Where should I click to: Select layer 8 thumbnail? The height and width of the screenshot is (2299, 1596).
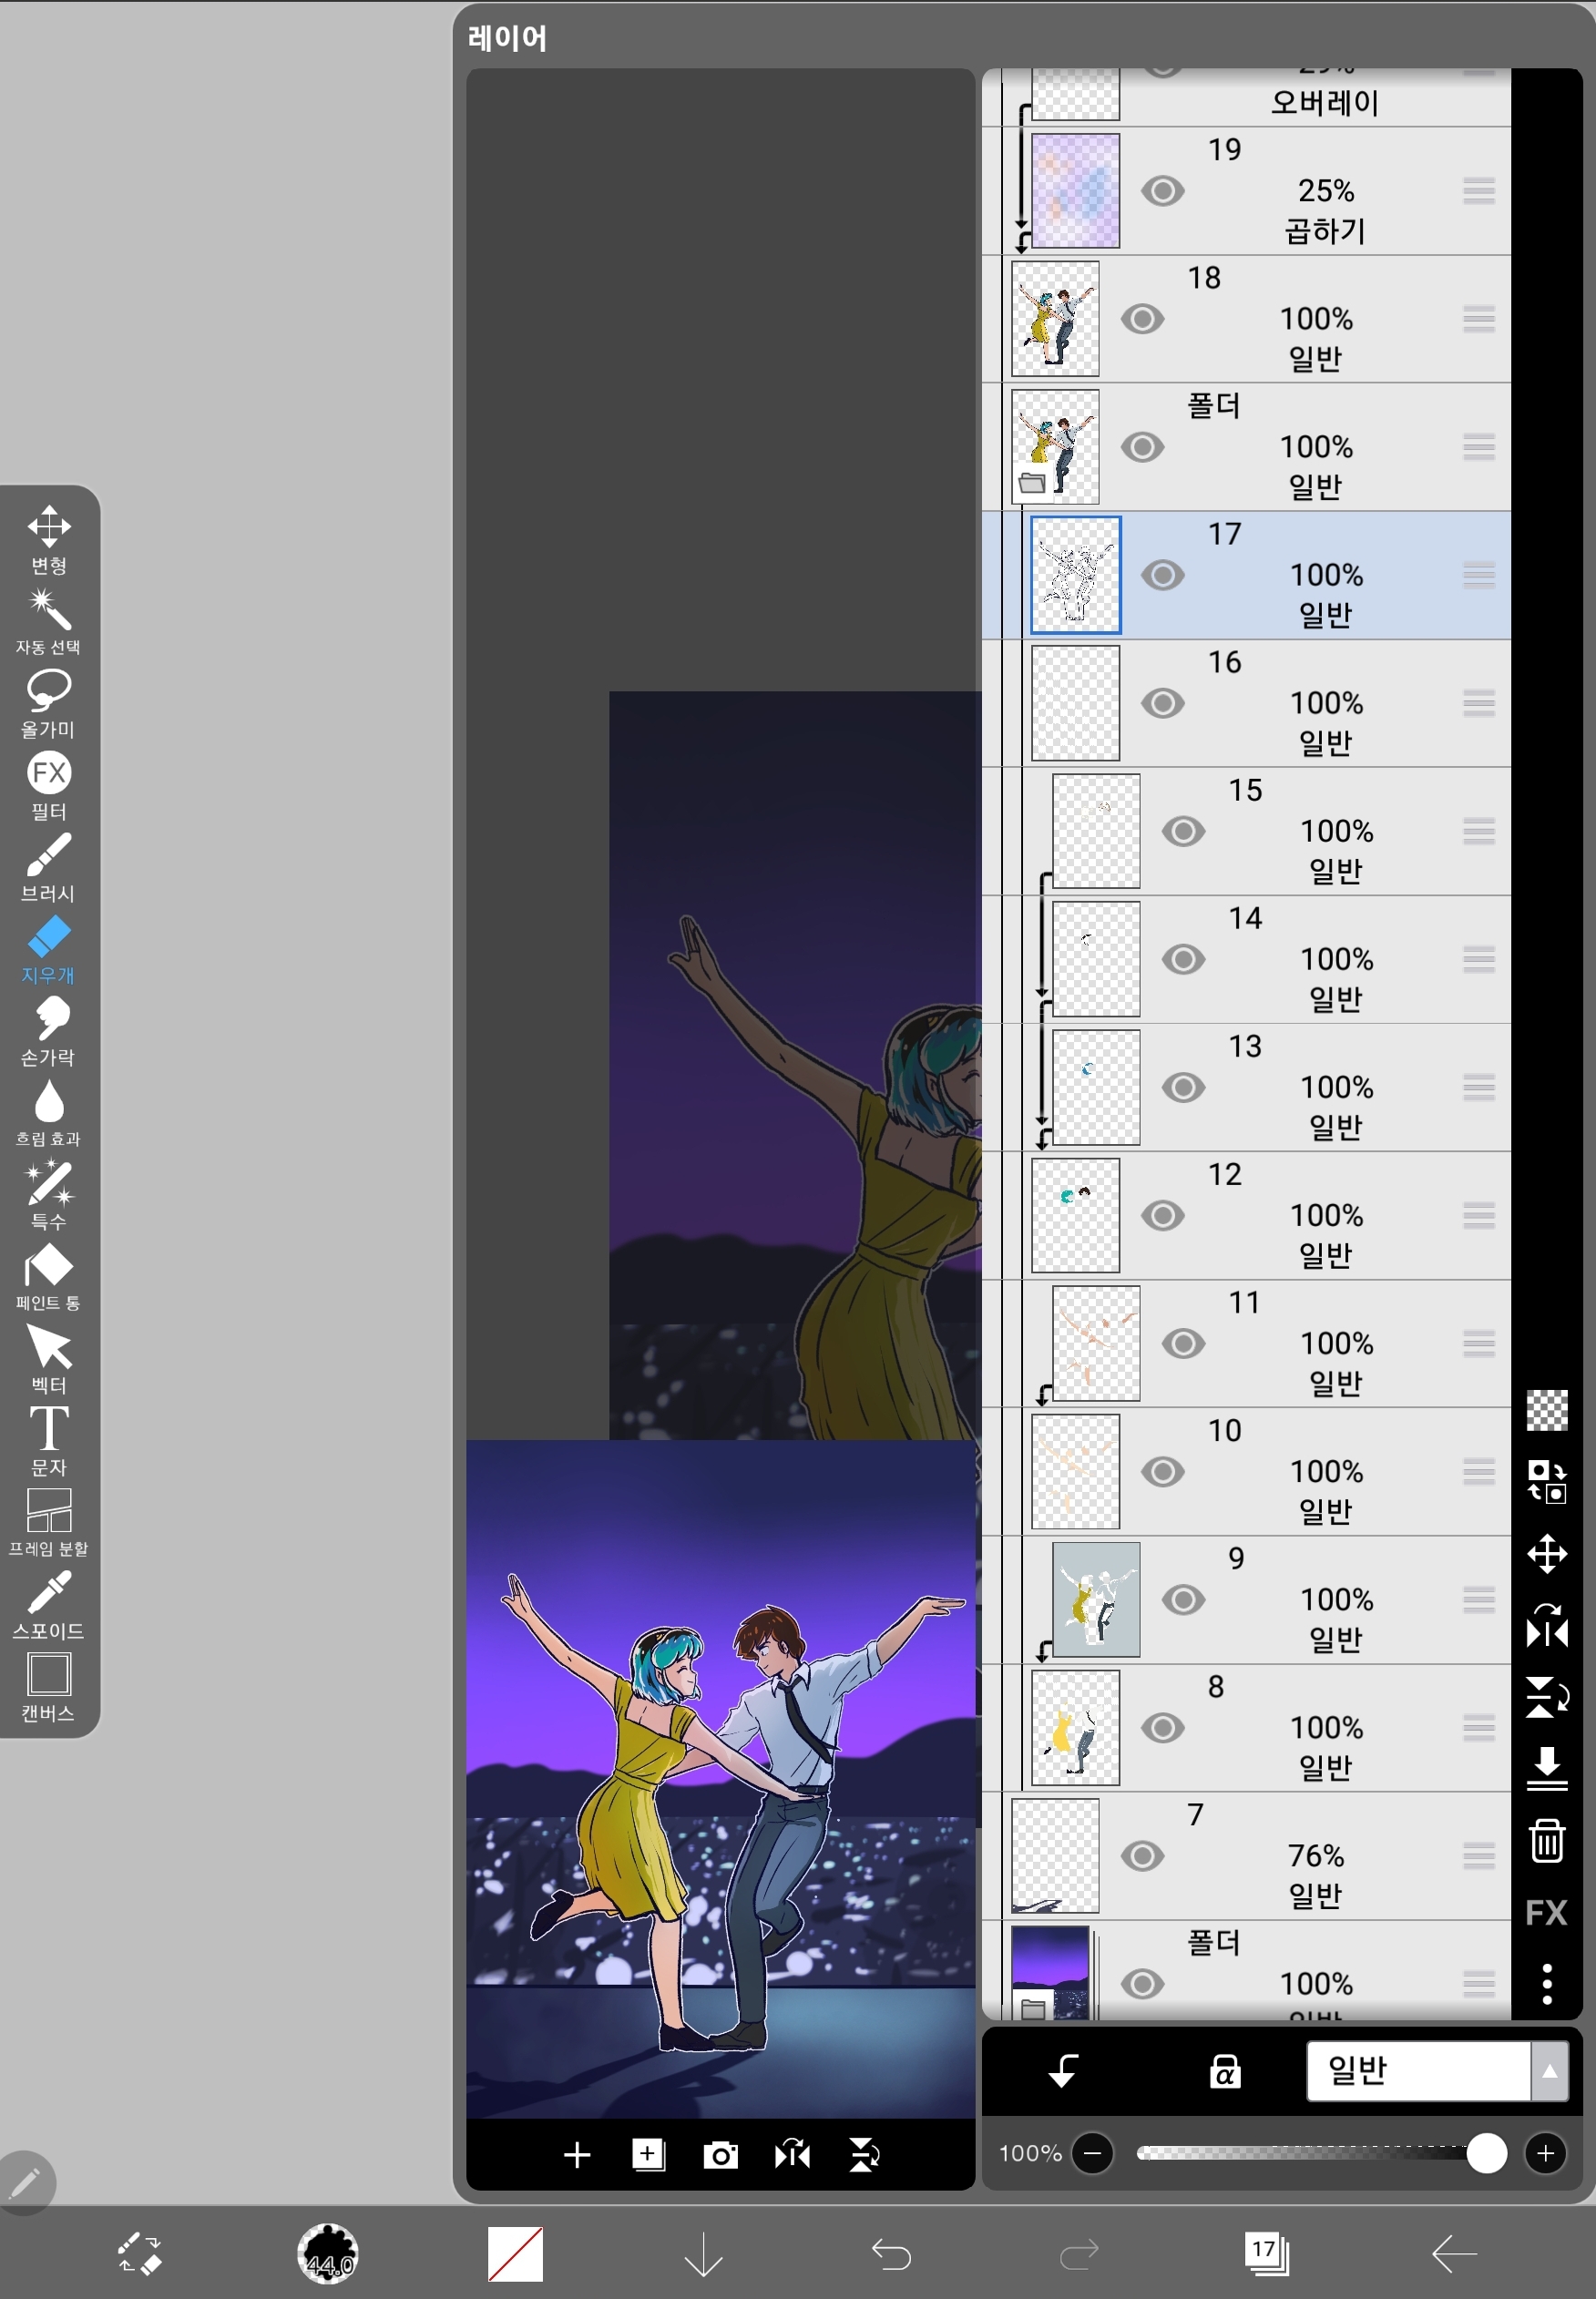point(1075,1727)
